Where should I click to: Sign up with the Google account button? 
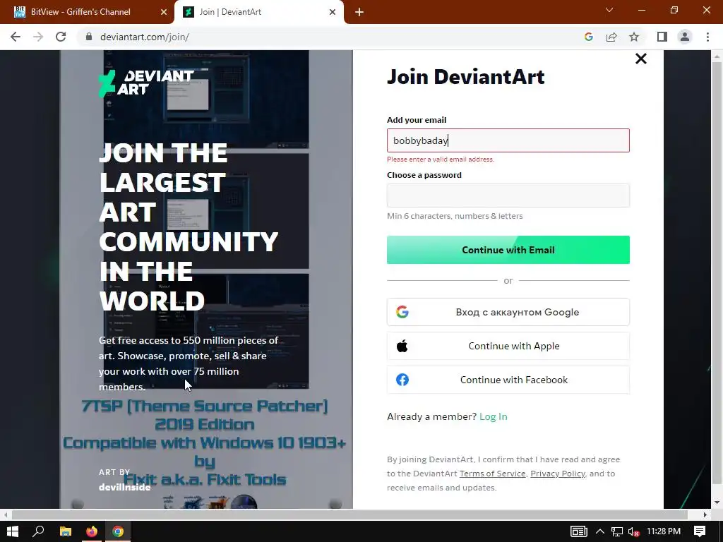tap(508, 312)
